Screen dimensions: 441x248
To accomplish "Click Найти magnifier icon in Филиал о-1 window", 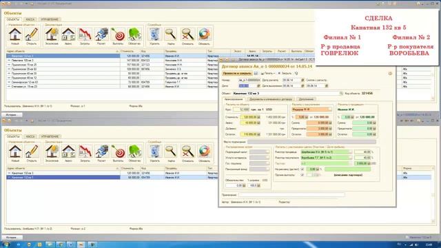I will click(171, 34).
